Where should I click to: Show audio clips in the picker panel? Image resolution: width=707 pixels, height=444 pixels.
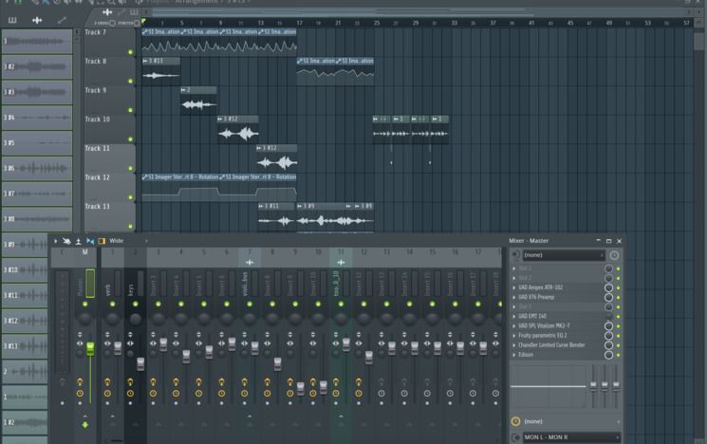point(37,20)
